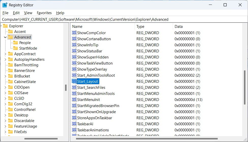This screenshot has height=142, width=248.
Task: Click the DWORD icon beside StartMigratedBrowserPin
Action: (x=74, y=106)
